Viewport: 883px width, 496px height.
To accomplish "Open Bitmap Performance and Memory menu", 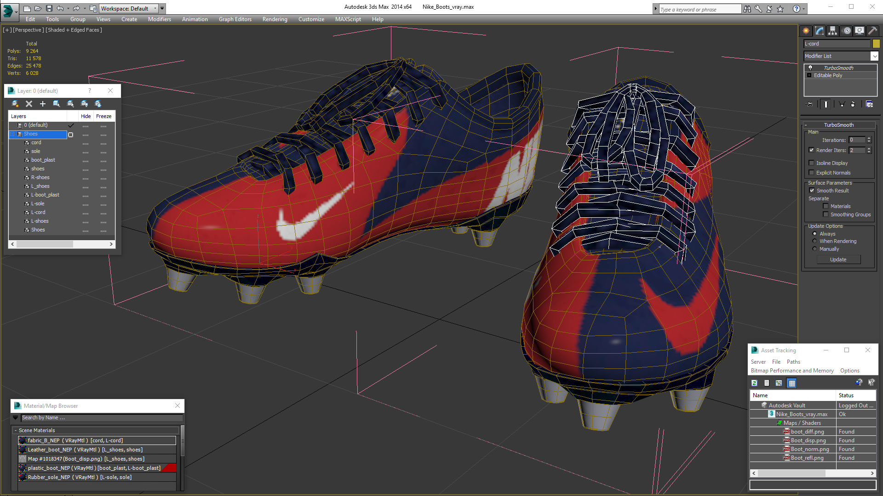I will pos(792,371).
